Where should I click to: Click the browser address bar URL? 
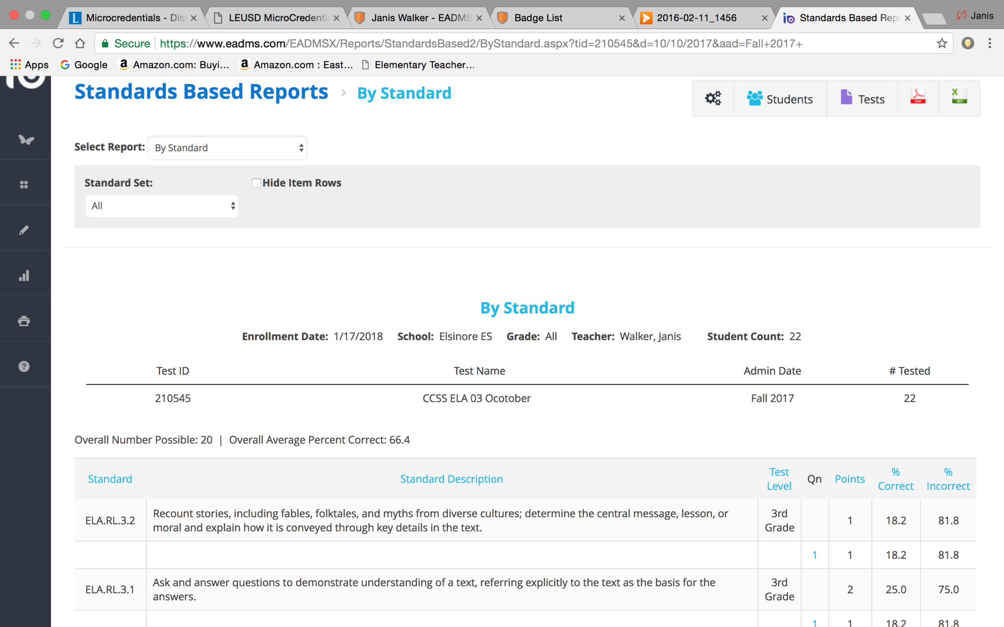[x=480, y=44]
